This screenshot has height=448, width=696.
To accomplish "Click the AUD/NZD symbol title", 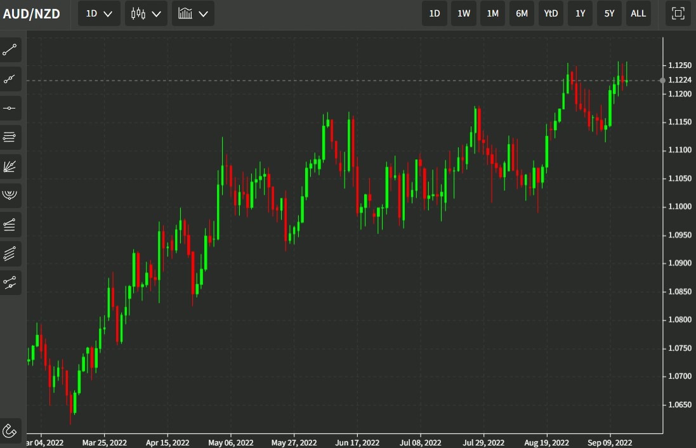I will (32, 13).
